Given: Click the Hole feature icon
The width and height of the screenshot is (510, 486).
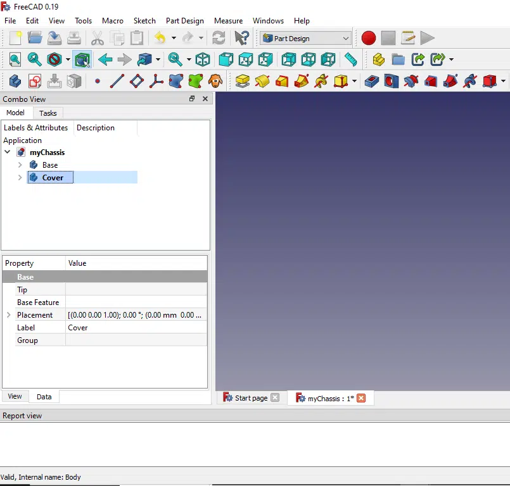Looking at the screenshot, I should click(391, 81).
